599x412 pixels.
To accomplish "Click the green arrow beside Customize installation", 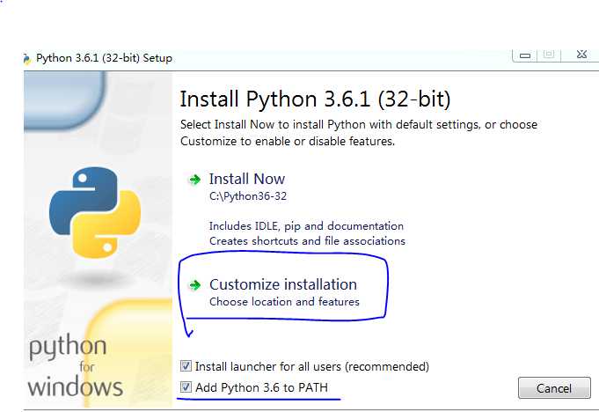I will (x=194, y=285).
